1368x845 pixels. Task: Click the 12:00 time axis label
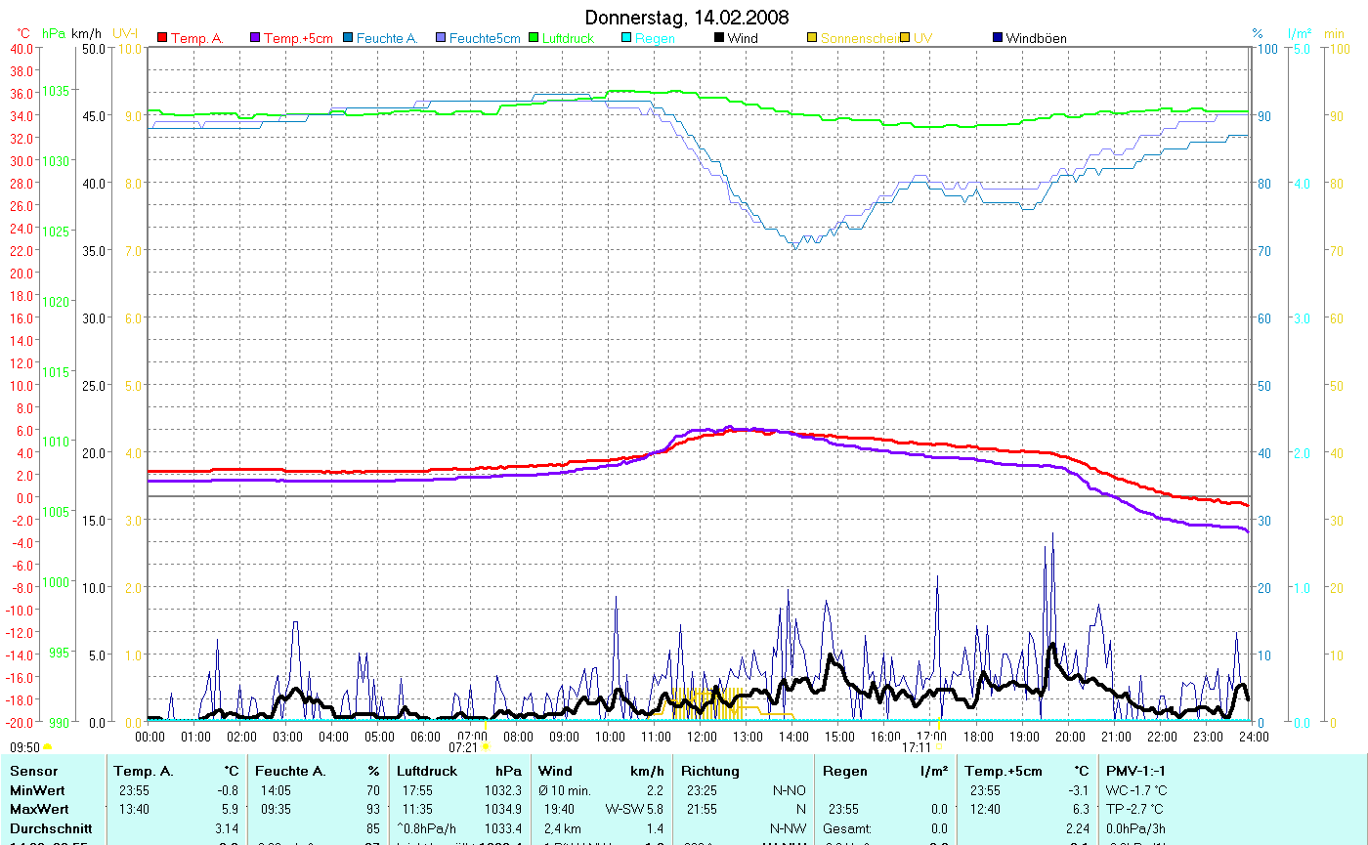pyautogui.click(x=702, y=736)
